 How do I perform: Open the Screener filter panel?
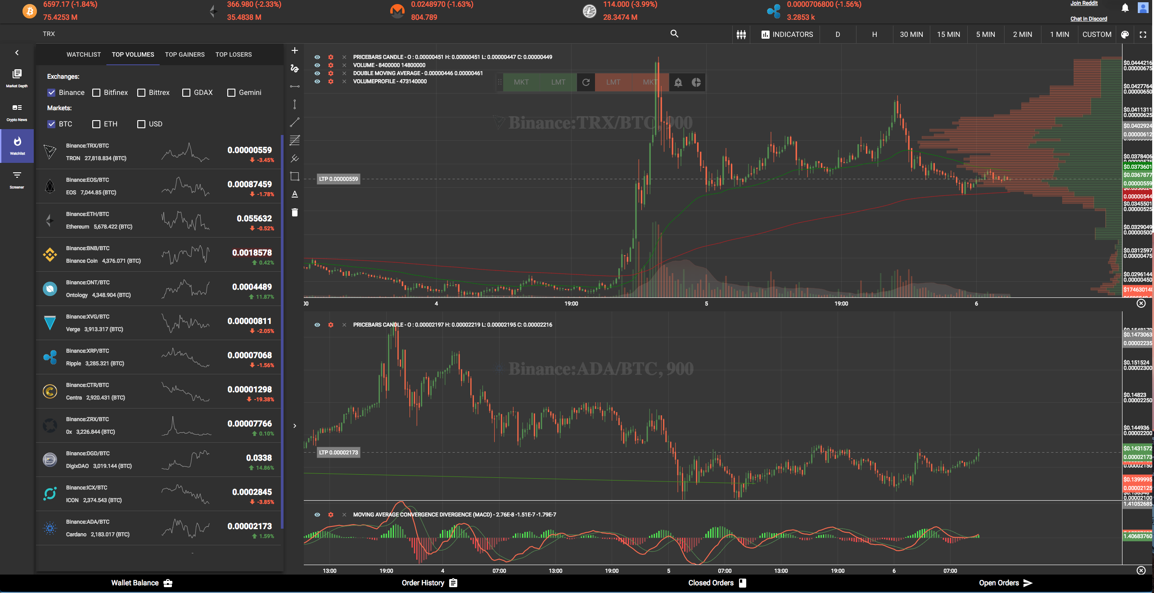tap(17, 179)
